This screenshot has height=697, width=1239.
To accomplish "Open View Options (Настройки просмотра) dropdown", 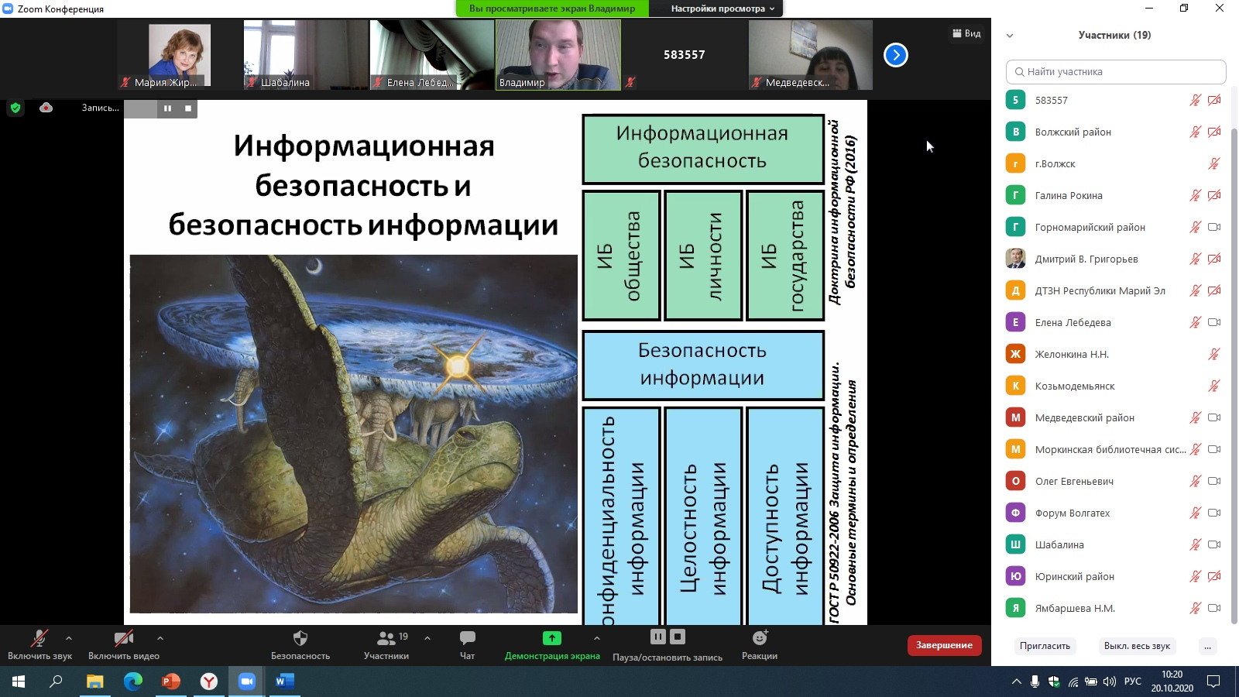I will pos(722,9).
